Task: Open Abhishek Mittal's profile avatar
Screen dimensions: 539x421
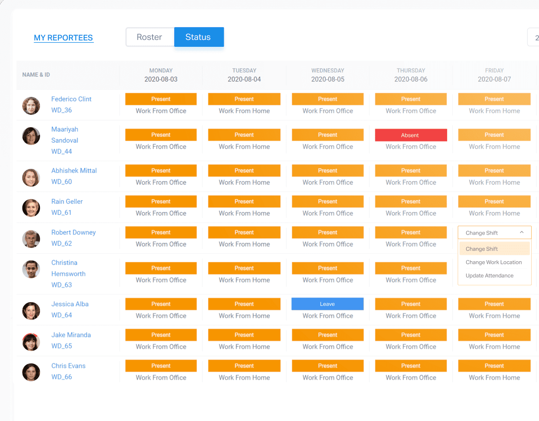Action: [31, 178]
